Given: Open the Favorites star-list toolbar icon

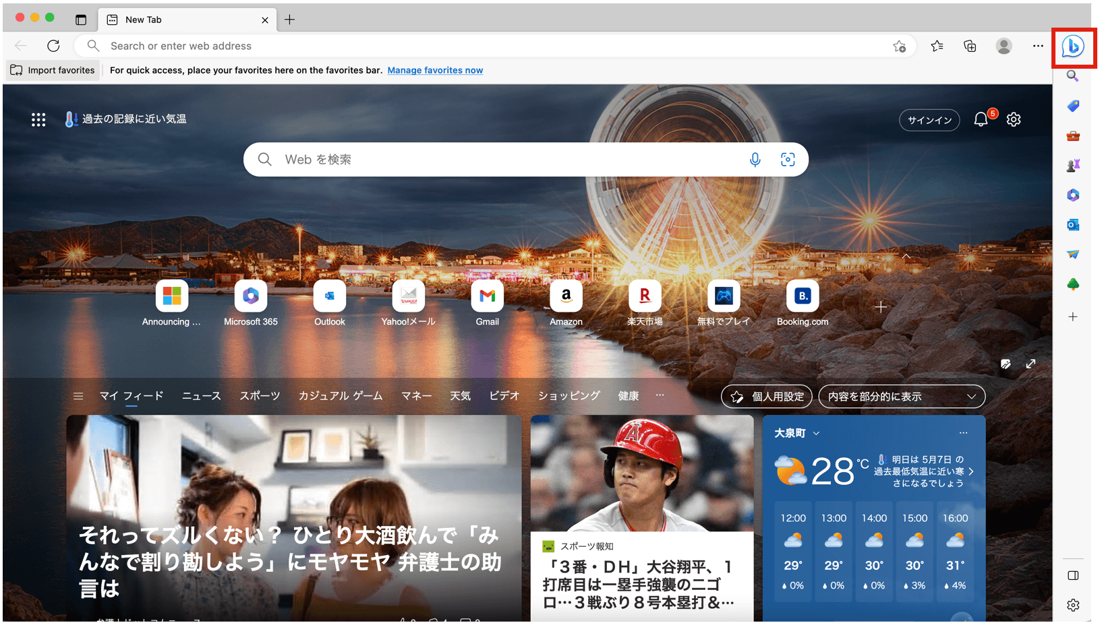Looking at the screenshot, I should (x=937, y=46).
